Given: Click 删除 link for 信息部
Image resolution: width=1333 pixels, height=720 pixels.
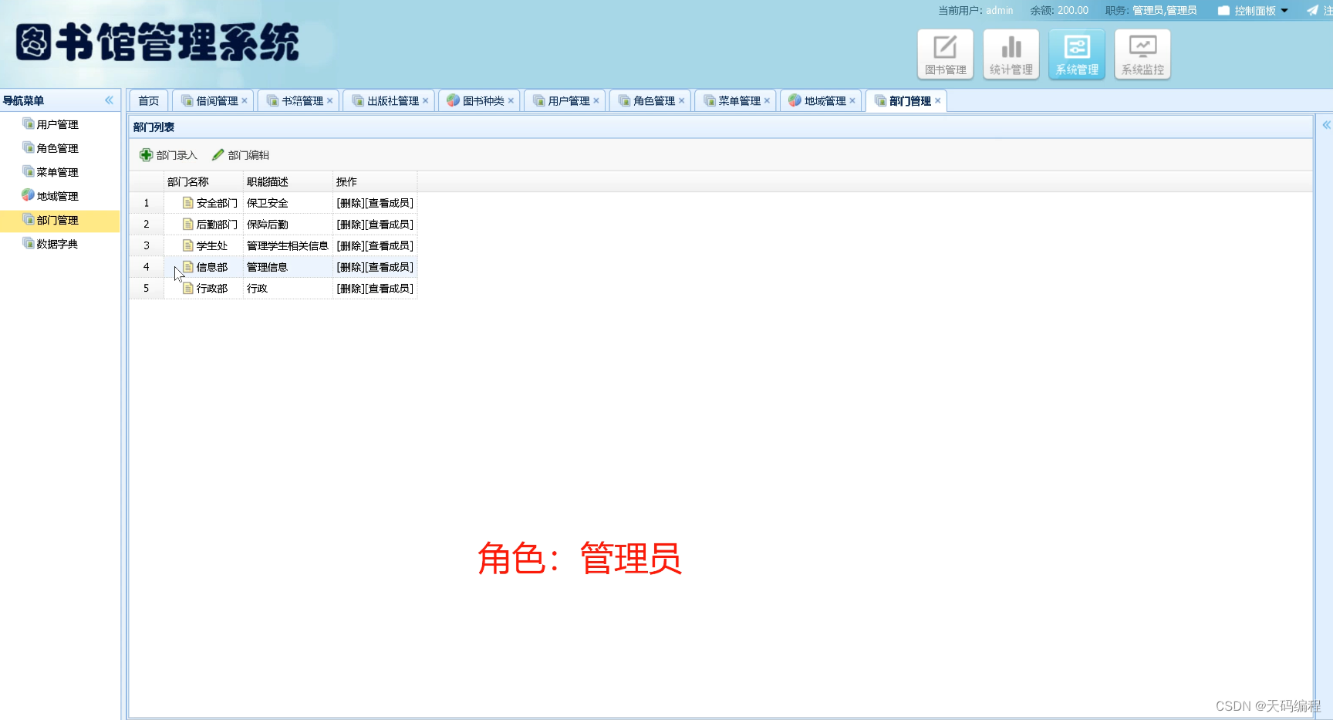Looking at the screenshot, I should click(350, 267).
